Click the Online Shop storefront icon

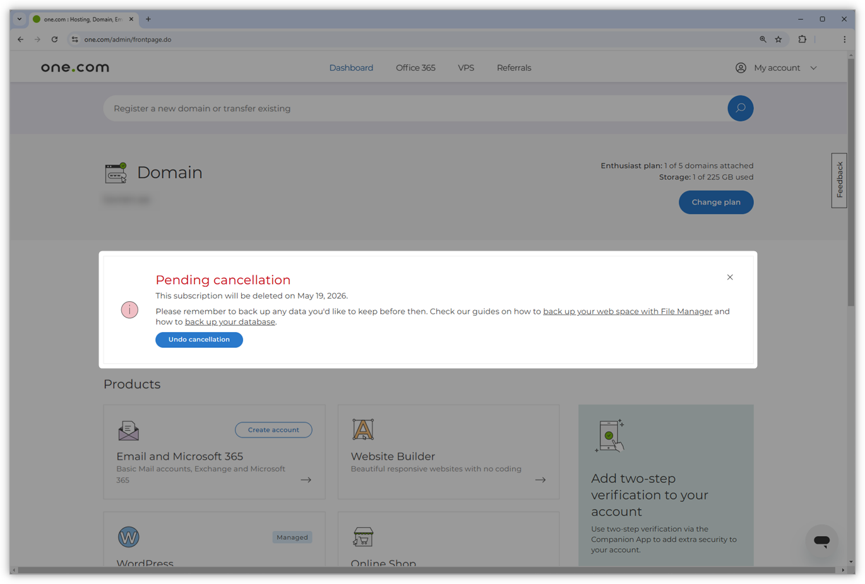(362, 536)
